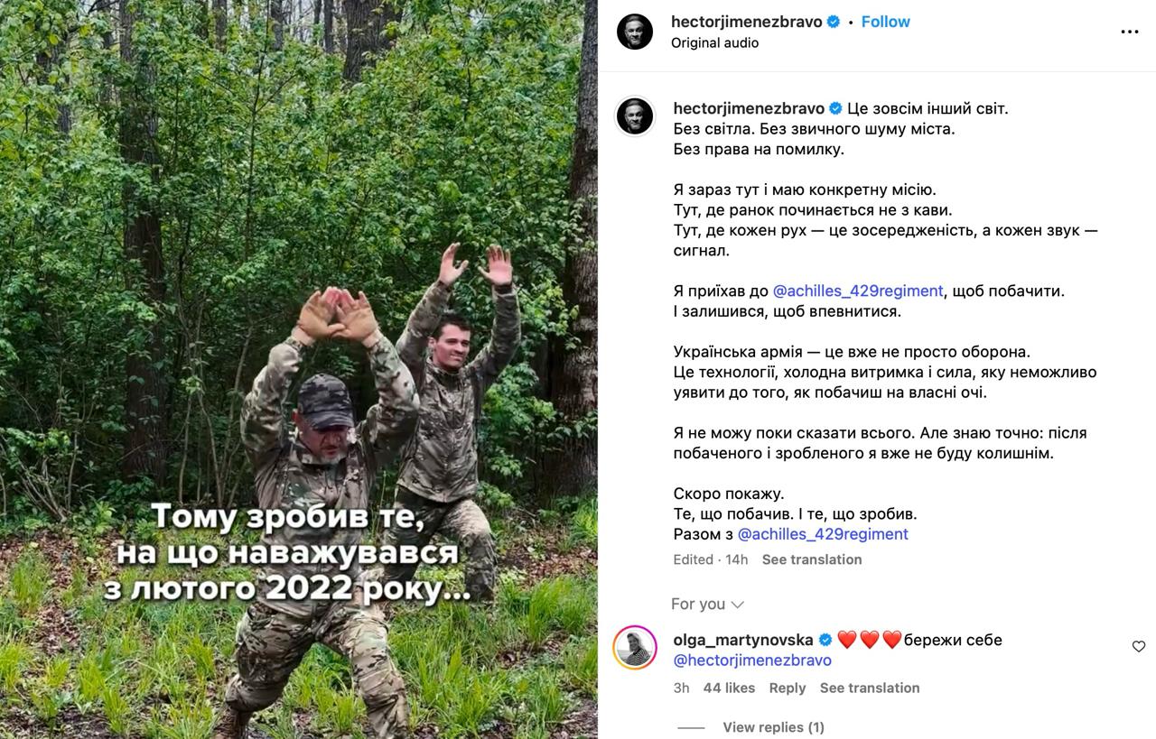Image resolution: width=1156 pixels, height=739 pixels.
Task: Click the verified badge in the caption
Action: point(835,108)
